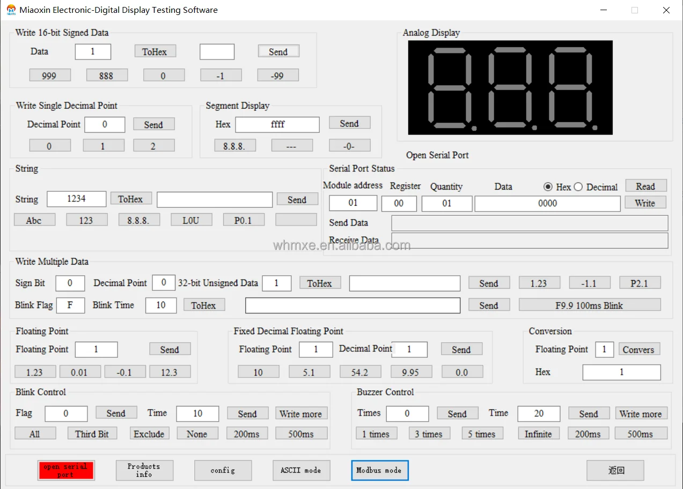Screen dimensions: 683x489
Task: Open the Products info page
Action: [144, 470]
